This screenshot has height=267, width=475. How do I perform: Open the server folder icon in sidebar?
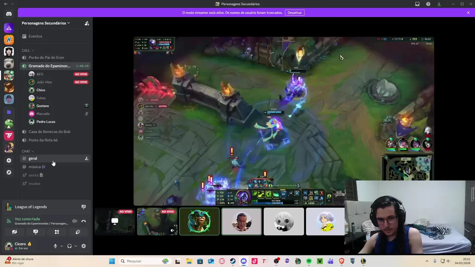[x=9, y=112]
